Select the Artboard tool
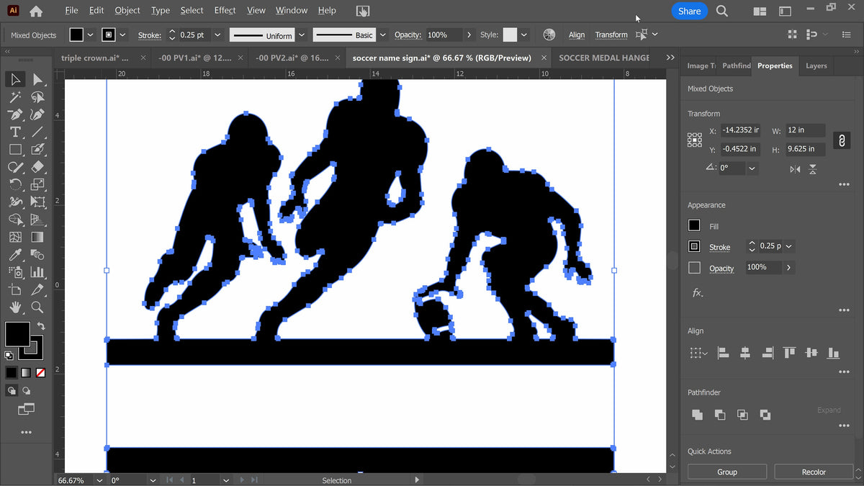 click(15, 289)
